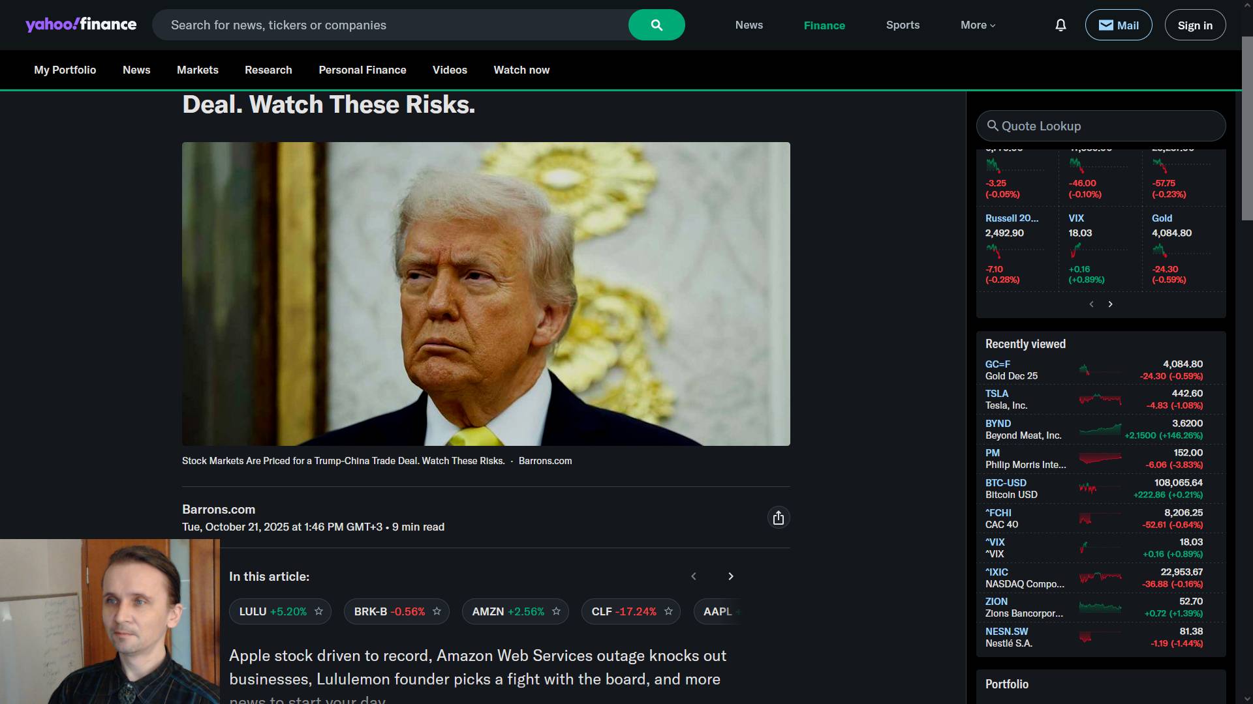
Task: Add AMZN to watchlist via star
Action: pos(556,611)
